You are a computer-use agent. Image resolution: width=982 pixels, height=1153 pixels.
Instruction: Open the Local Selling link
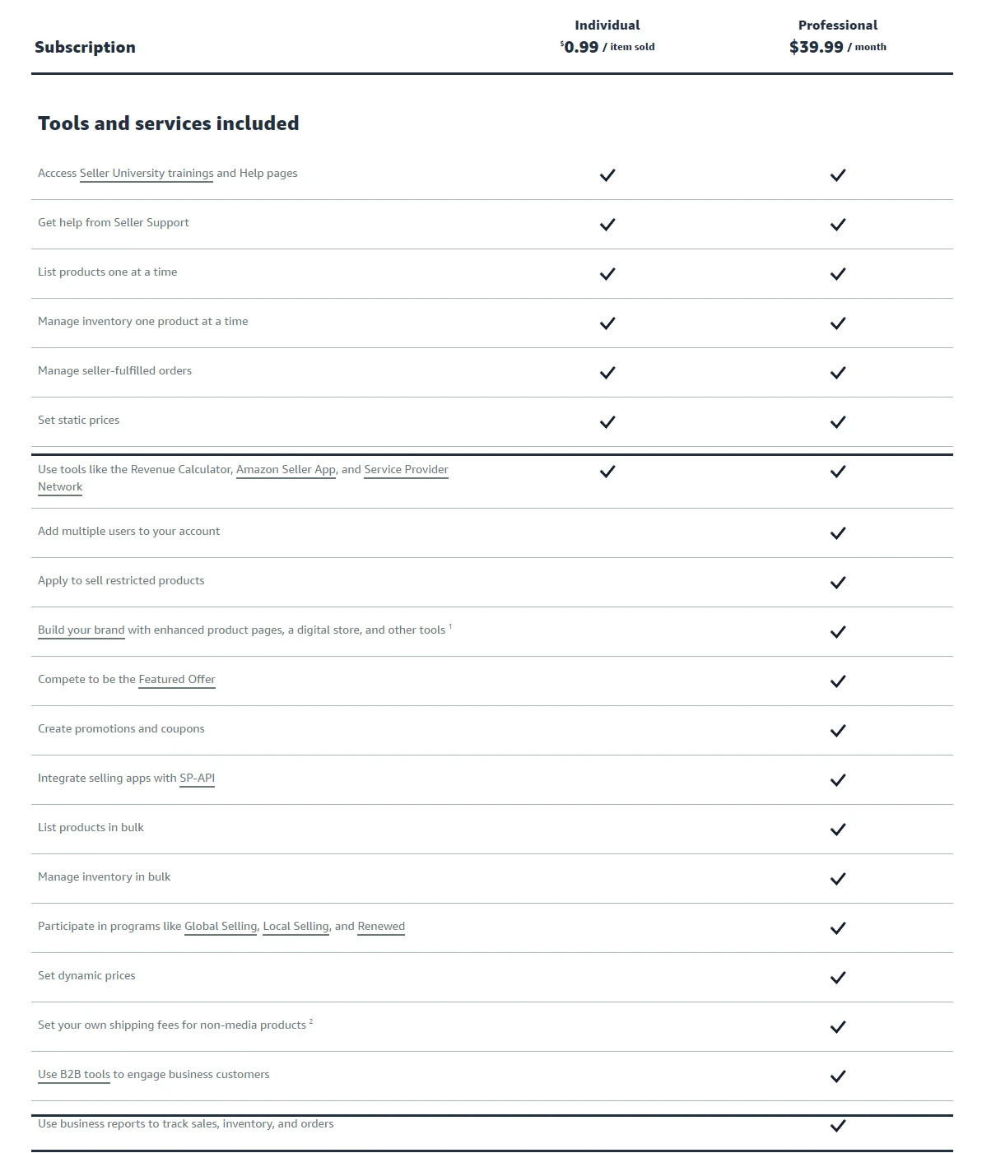coord(296,927)
